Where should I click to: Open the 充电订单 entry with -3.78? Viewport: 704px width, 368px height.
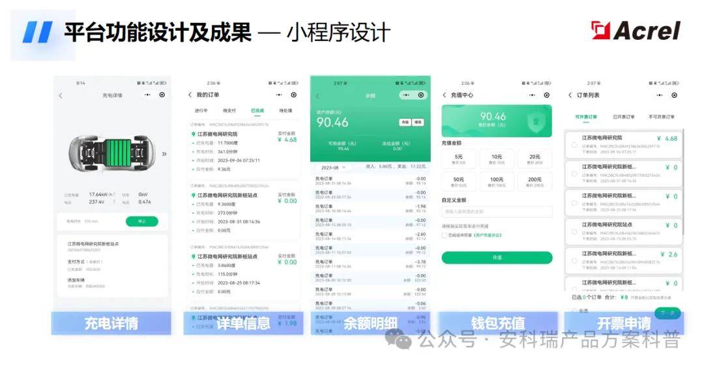click(x=370, y=264)
